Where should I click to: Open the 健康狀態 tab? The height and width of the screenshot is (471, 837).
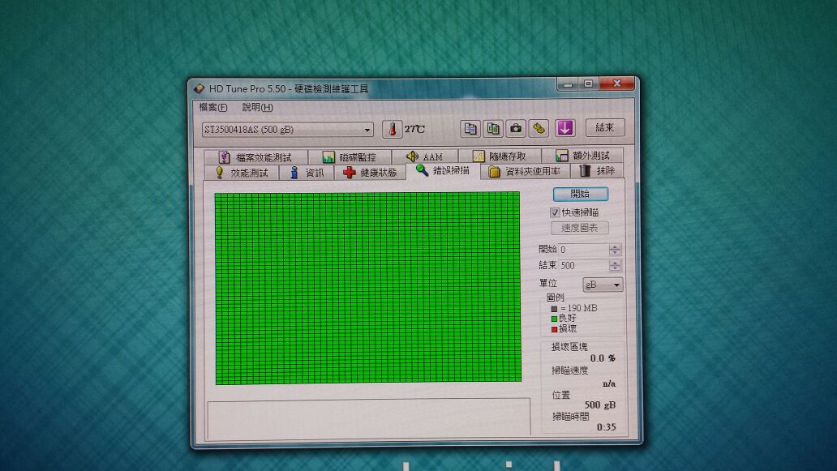370,173
